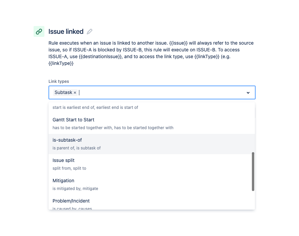
Task: Select the Gantt Start to Start option
Action: coord(152,124)
